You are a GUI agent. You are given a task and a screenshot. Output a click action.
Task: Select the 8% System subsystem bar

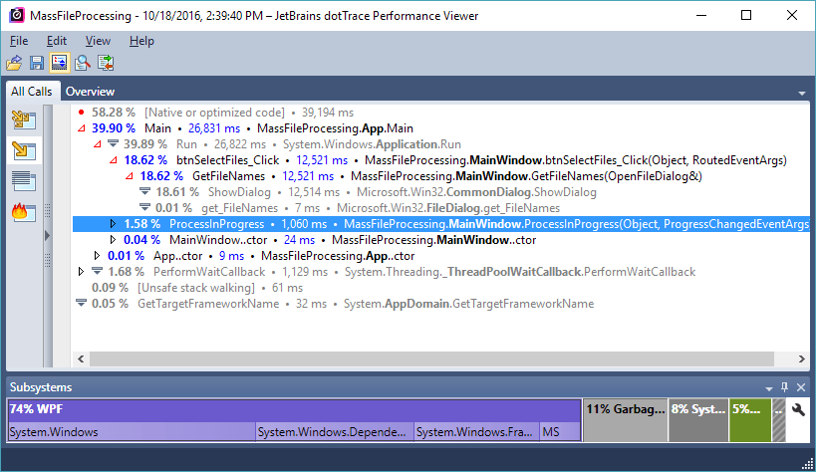[697, 420]
